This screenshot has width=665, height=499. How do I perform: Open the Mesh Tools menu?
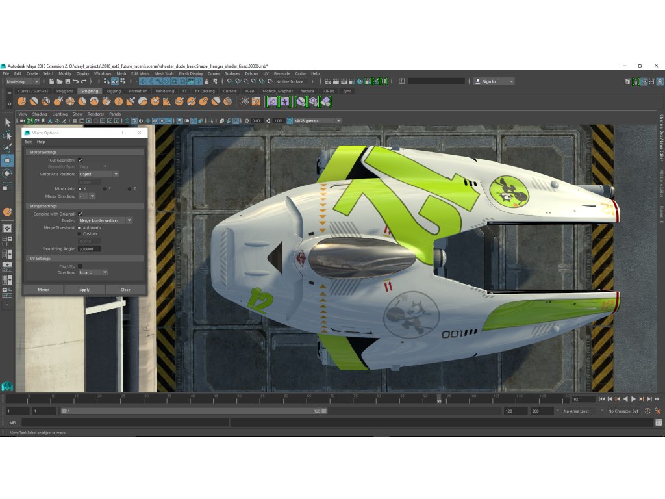[164, 73]
